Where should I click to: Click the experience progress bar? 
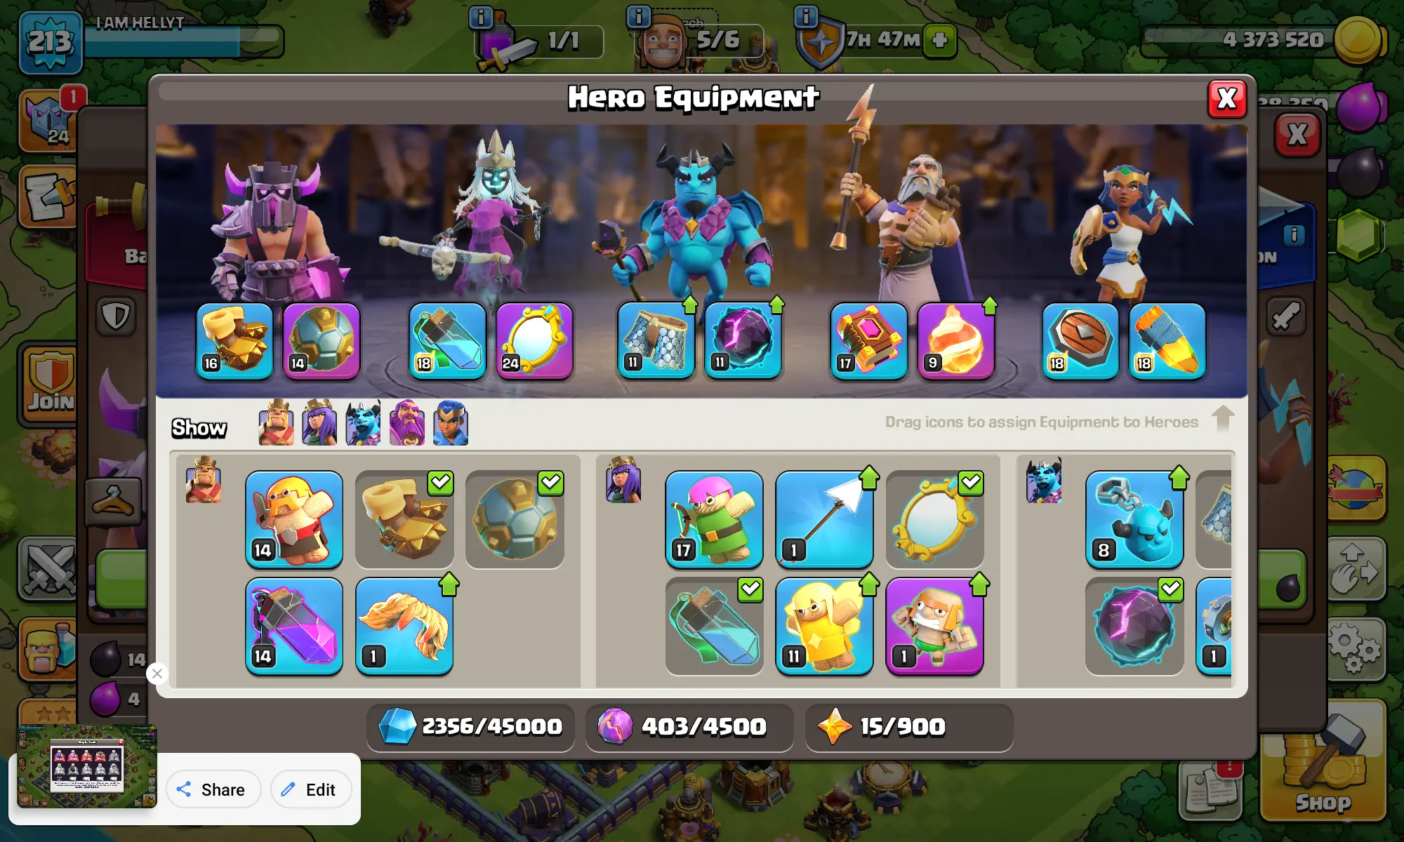coord(184,42)
